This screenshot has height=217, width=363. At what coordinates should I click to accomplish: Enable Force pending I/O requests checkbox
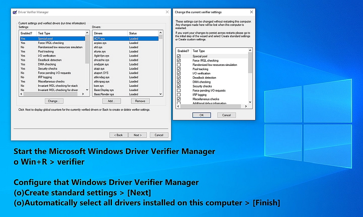[179, 90]
